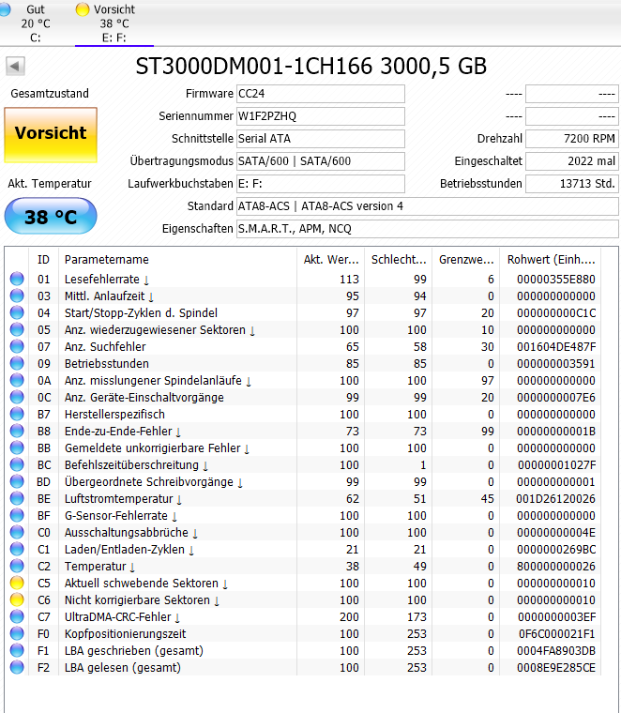Screen dimensions: 621x713
Task: Click the Seriennummer field W1F2PZHQ
Action: click(321, 116)
